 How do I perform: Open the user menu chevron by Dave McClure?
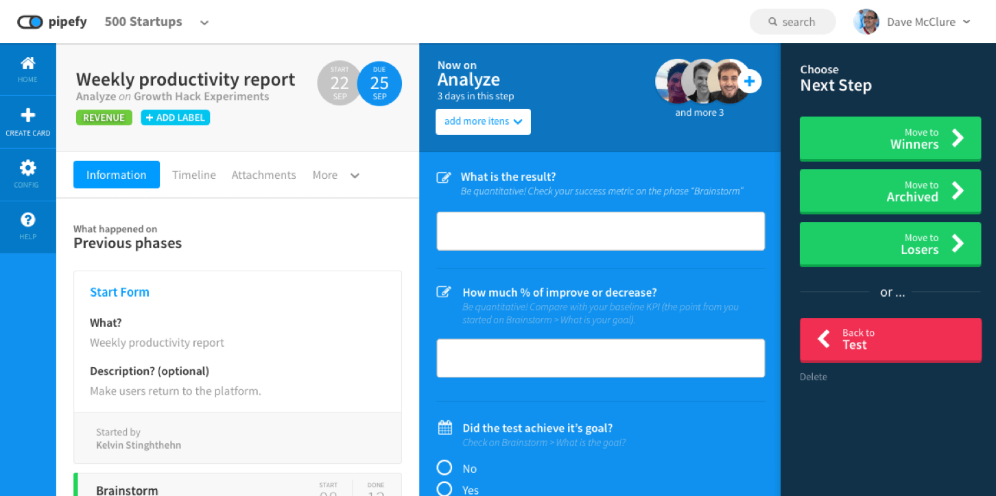[967, 22]
